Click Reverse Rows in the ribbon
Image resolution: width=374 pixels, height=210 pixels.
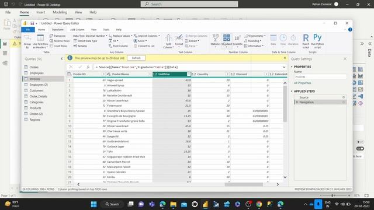[60, 41]
